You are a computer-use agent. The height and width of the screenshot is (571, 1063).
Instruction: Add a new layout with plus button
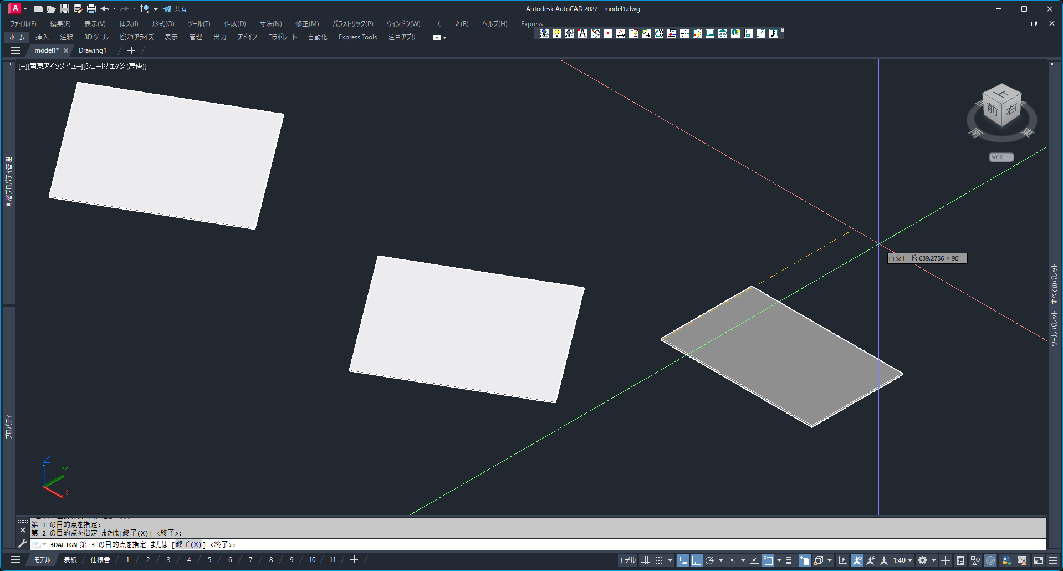tap(354, 560)
